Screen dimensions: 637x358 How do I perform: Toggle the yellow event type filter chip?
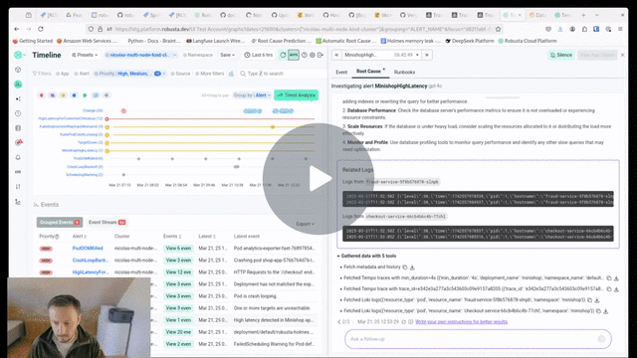click(63, 95)
